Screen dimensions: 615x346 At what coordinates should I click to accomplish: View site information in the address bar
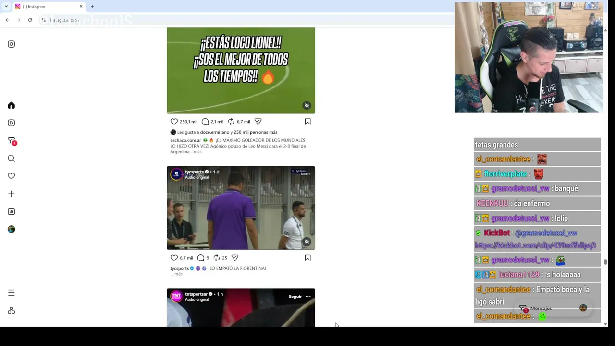43,20
